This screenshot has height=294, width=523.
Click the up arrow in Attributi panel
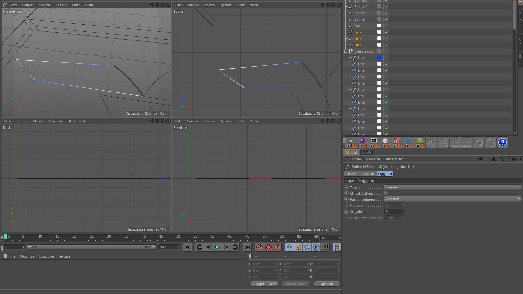pos(494,159)
